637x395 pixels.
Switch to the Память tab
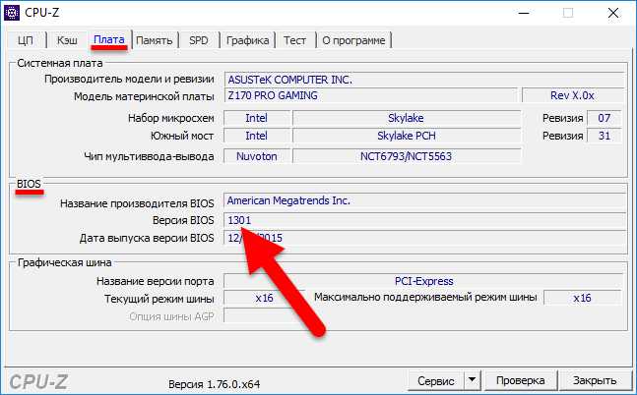click(x=155, y=40)
